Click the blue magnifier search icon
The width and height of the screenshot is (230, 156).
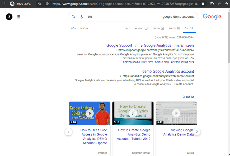pyautogui.click(x=74, y=17)
